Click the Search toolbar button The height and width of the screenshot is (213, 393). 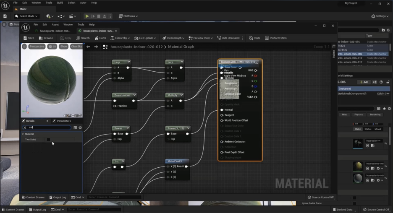pyautogui.click(x=83, y=38)
